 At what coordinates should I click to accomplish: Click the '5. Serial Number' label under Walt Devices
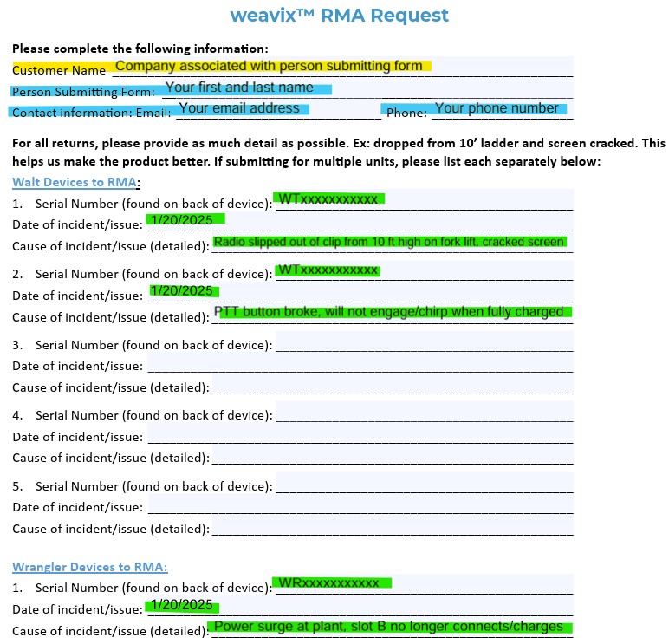142,486
